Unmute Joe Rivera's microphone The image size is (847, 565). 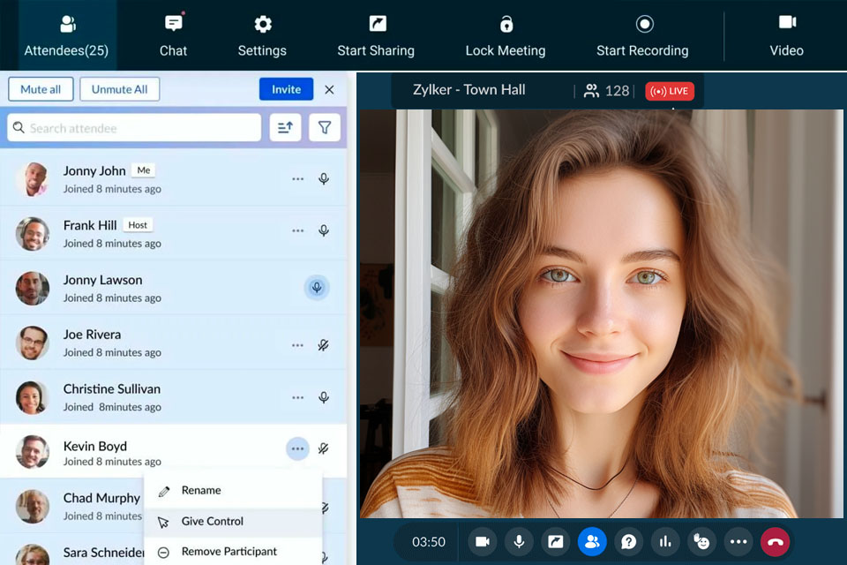(324, 345)
